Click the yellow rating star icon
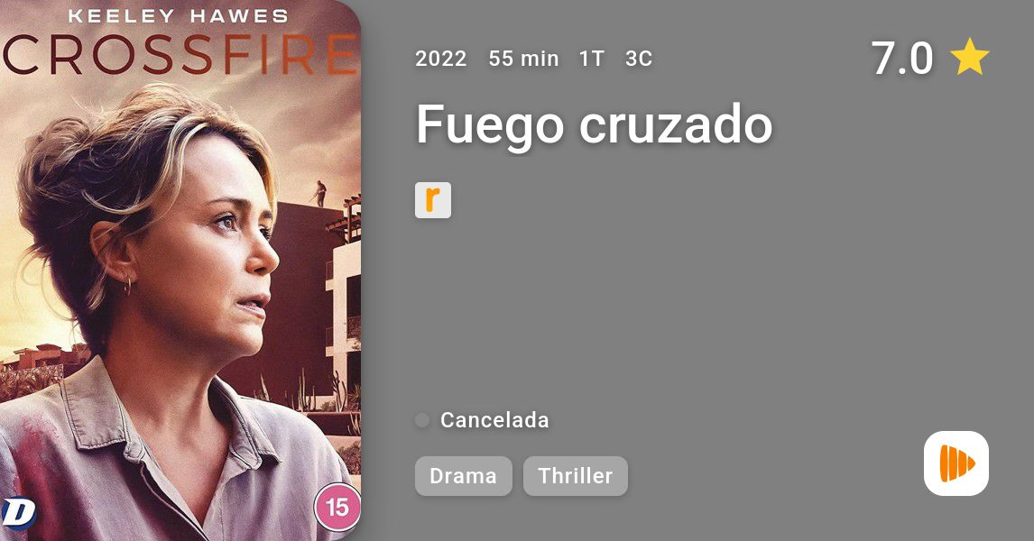1034x541 pixels. point(969,57)
